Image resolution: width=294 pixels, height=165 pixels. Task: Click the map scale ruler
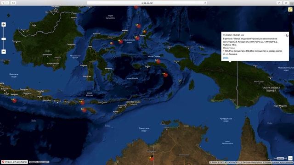(280, 159)
